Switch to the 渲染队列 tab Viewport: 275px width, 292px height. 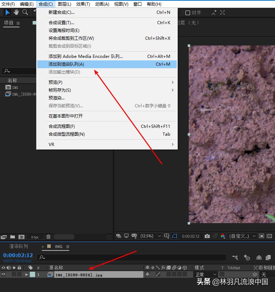pyautogui.click(x=18, y=247)
